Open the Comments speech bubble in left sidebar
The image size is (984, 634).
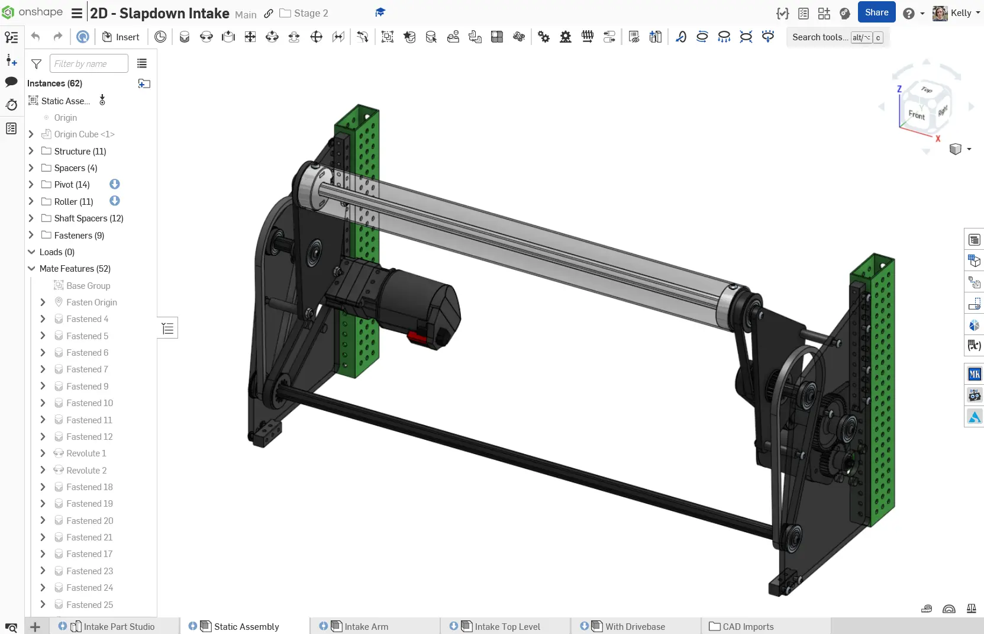tap(11, 82)
